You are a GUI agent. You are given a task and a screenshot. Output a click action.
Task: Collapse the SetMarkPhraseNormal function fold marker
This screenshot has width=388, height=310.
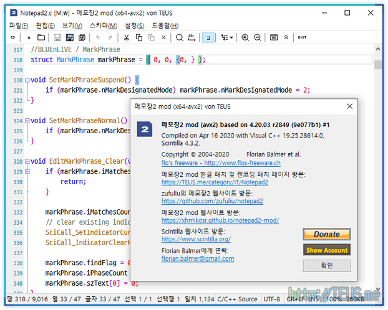pyautogui.click(x=27, y=121)
